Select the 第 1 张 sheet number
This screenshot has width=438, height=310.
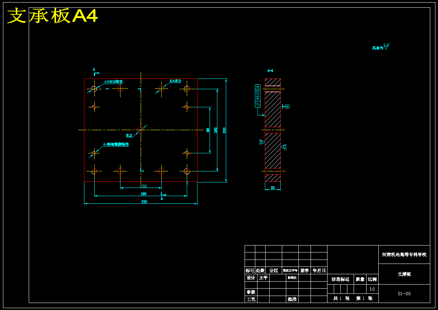click(364, 299)
